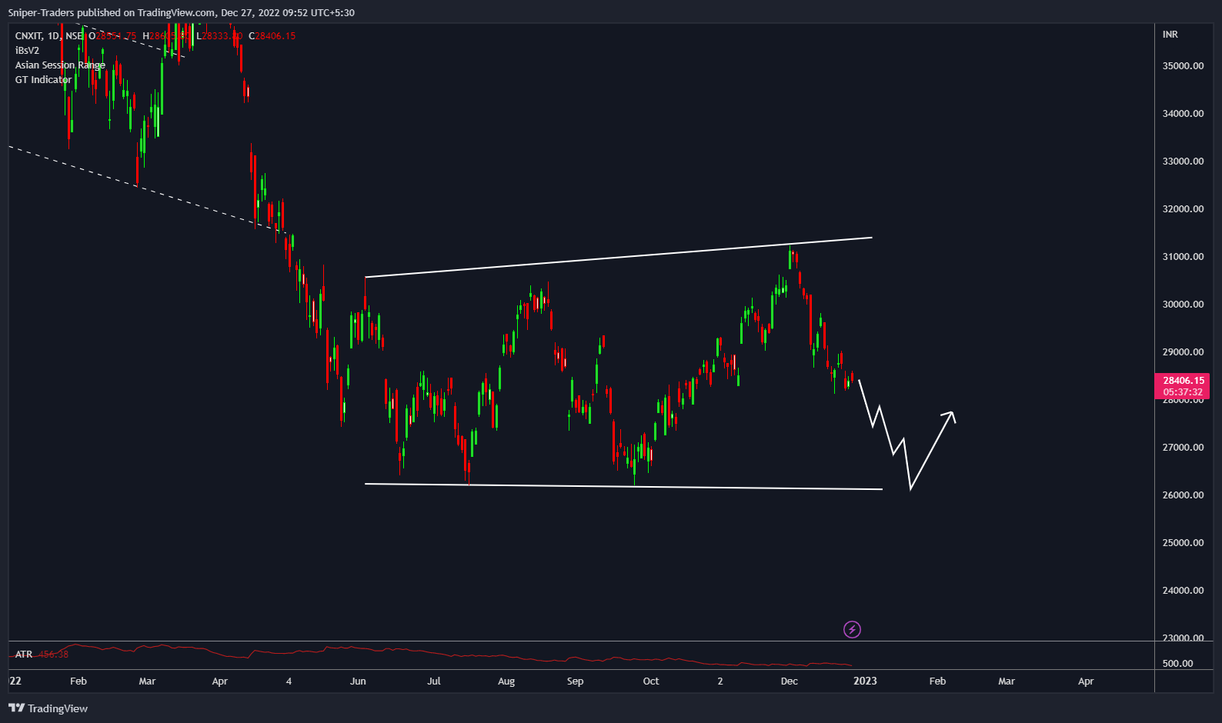This screenshot has width=1222, height=723.
Task: Click the 24000.00 price axis label
Action: click(1183, 591)
